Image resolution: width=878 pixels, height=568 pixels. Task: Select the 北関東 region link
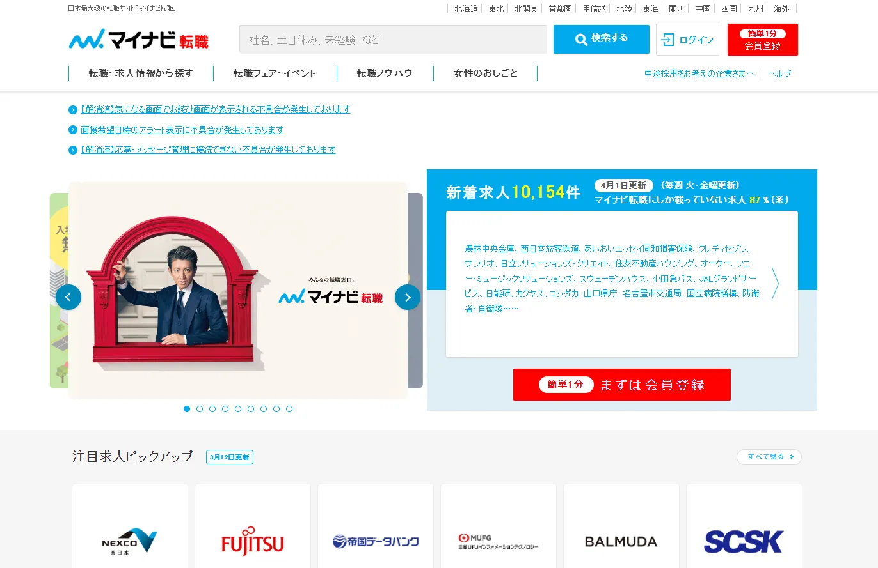click(x=526, y=9)
